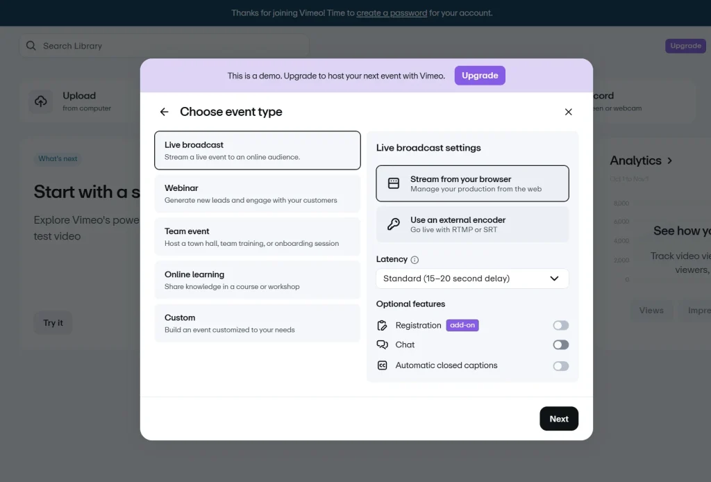Expand the Analytics section chevron
The image size is (711, 482).
tap(669, 160)
